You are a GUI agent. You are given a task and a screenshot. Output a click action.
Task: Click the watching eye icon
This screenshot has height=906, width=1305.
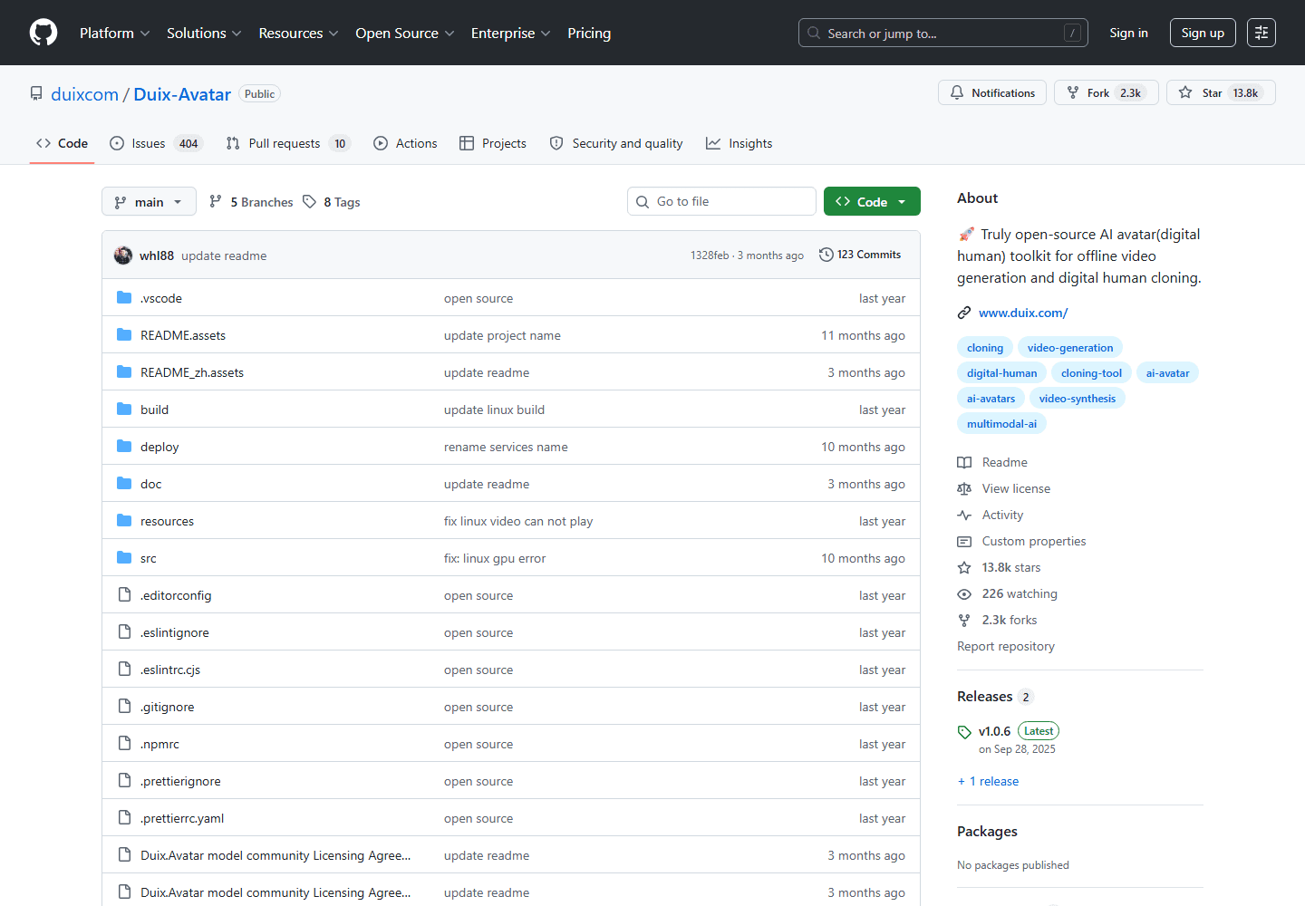(964, 593)
